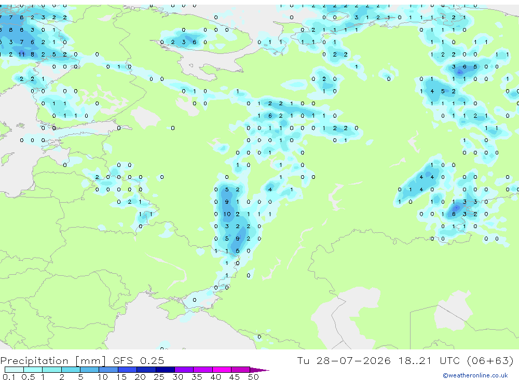Screen dimensions: 519x380
Task: Click the '(06+63)' forecast run text
Action: click(x=490, y=360)
